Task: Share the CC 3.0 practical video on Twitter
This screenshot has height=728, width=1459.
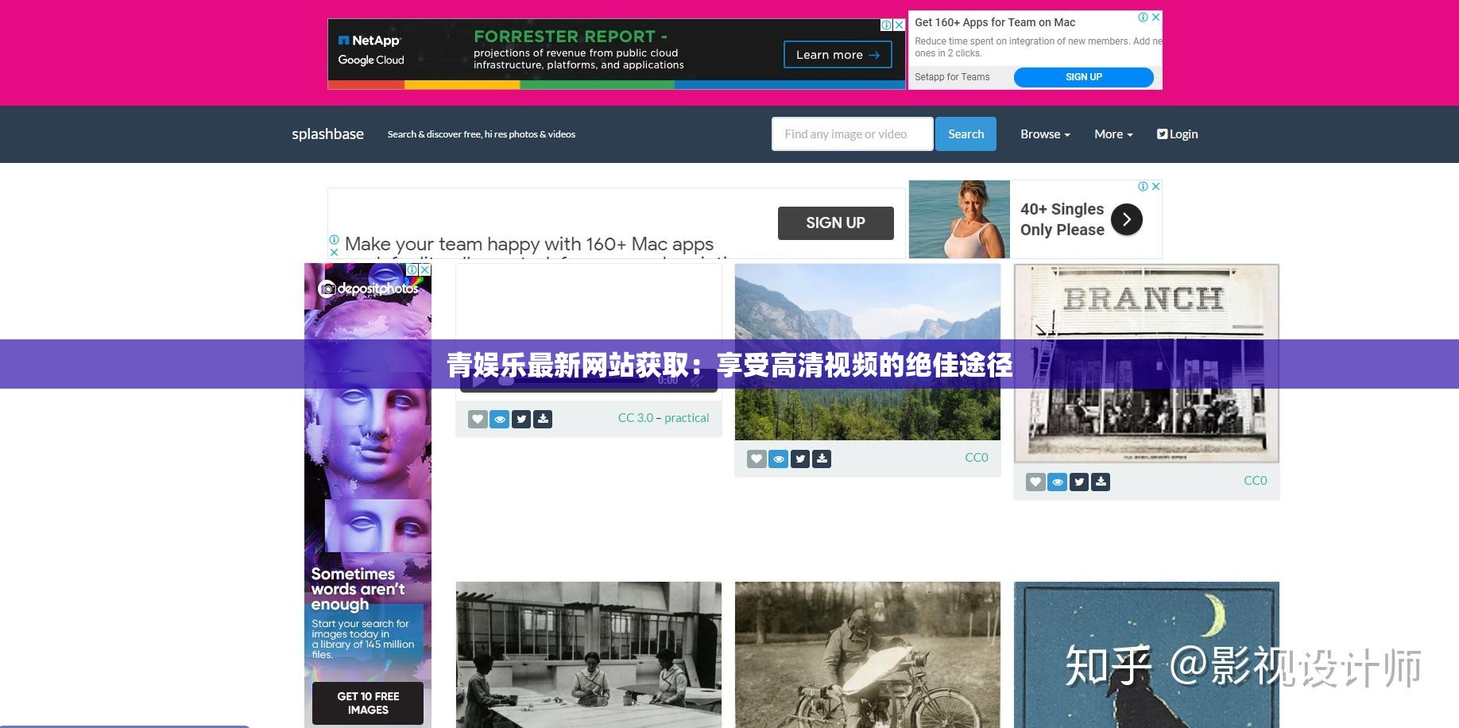Action: [521, 419]
